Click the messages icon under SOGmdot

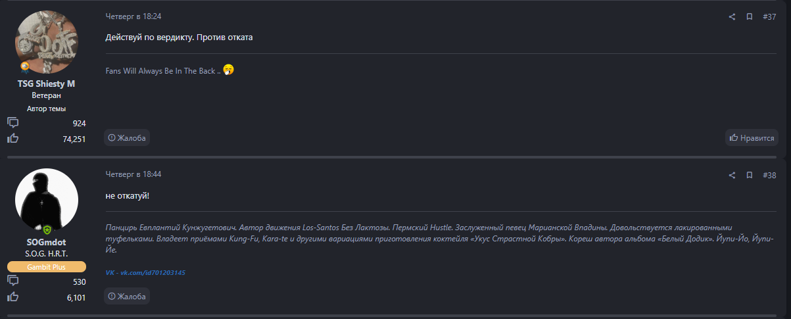12,282
